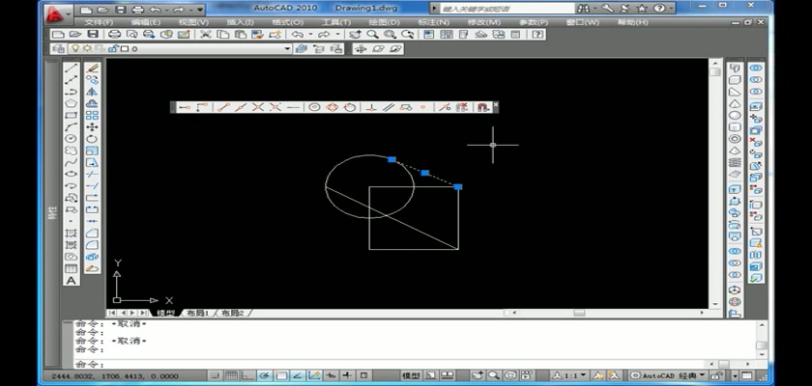Viewport: 812px width, 386px height.
Task: Toggle Dynamic Input in status bar
Action: 331,375
